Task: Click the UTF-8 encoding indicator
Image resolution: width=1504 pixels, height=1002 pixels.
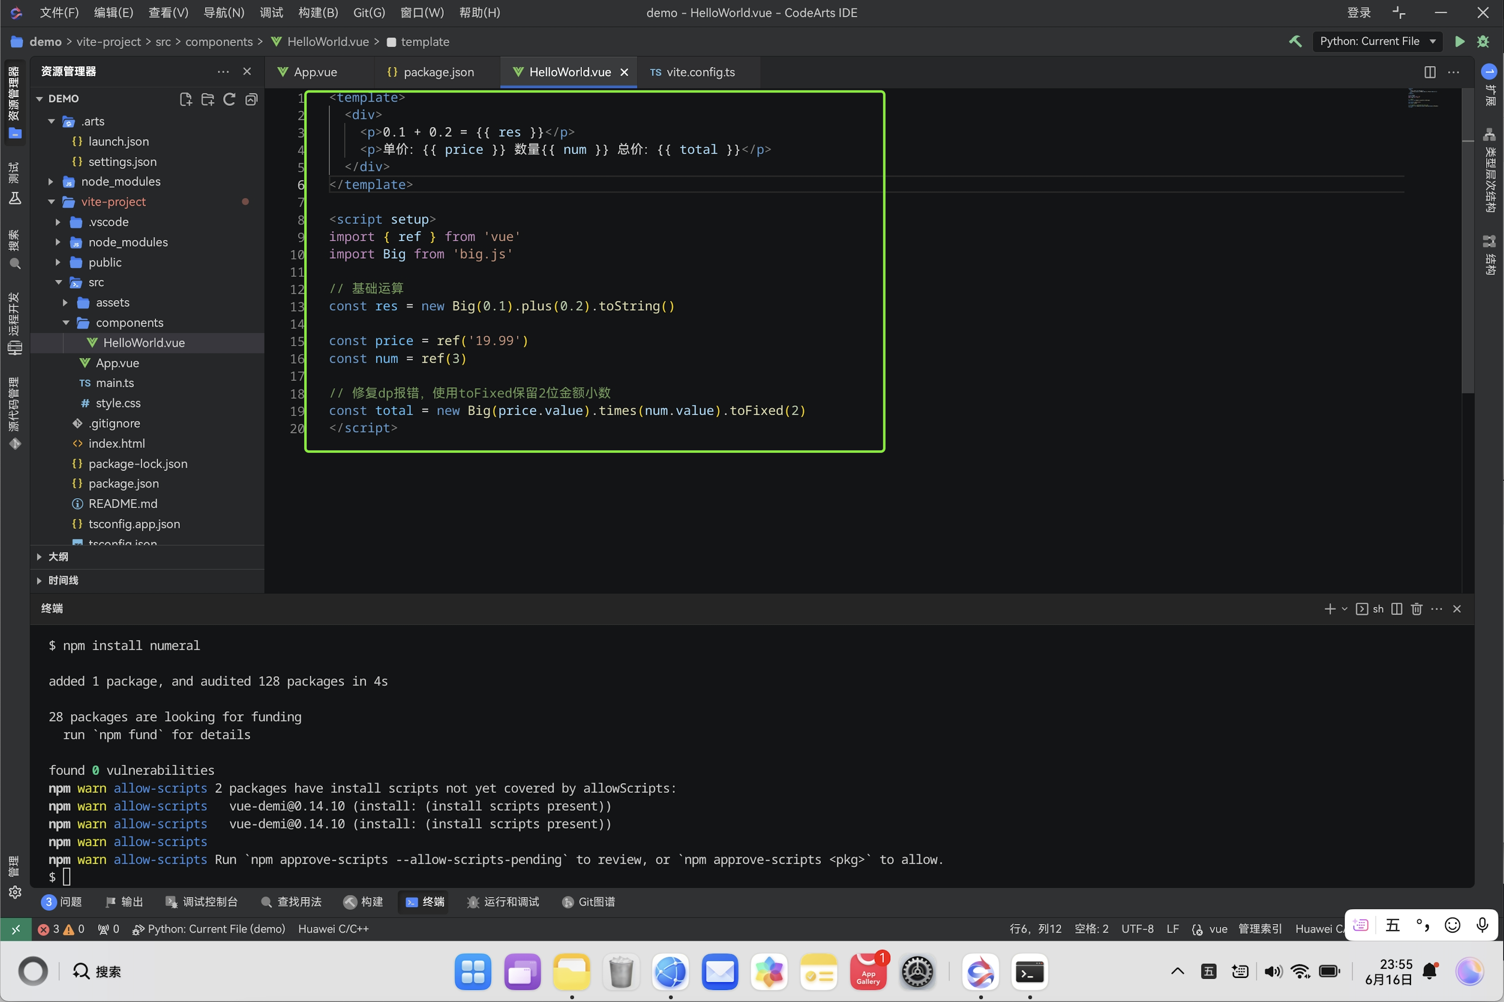Action: [1137, 929]
